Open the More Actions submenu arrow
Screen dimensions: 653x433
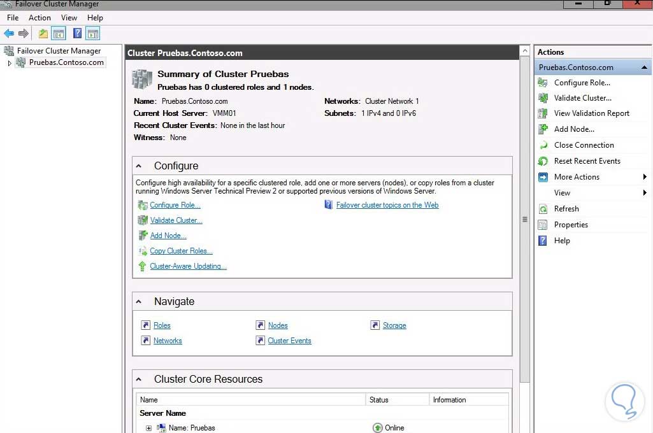(x=644, y=177)
